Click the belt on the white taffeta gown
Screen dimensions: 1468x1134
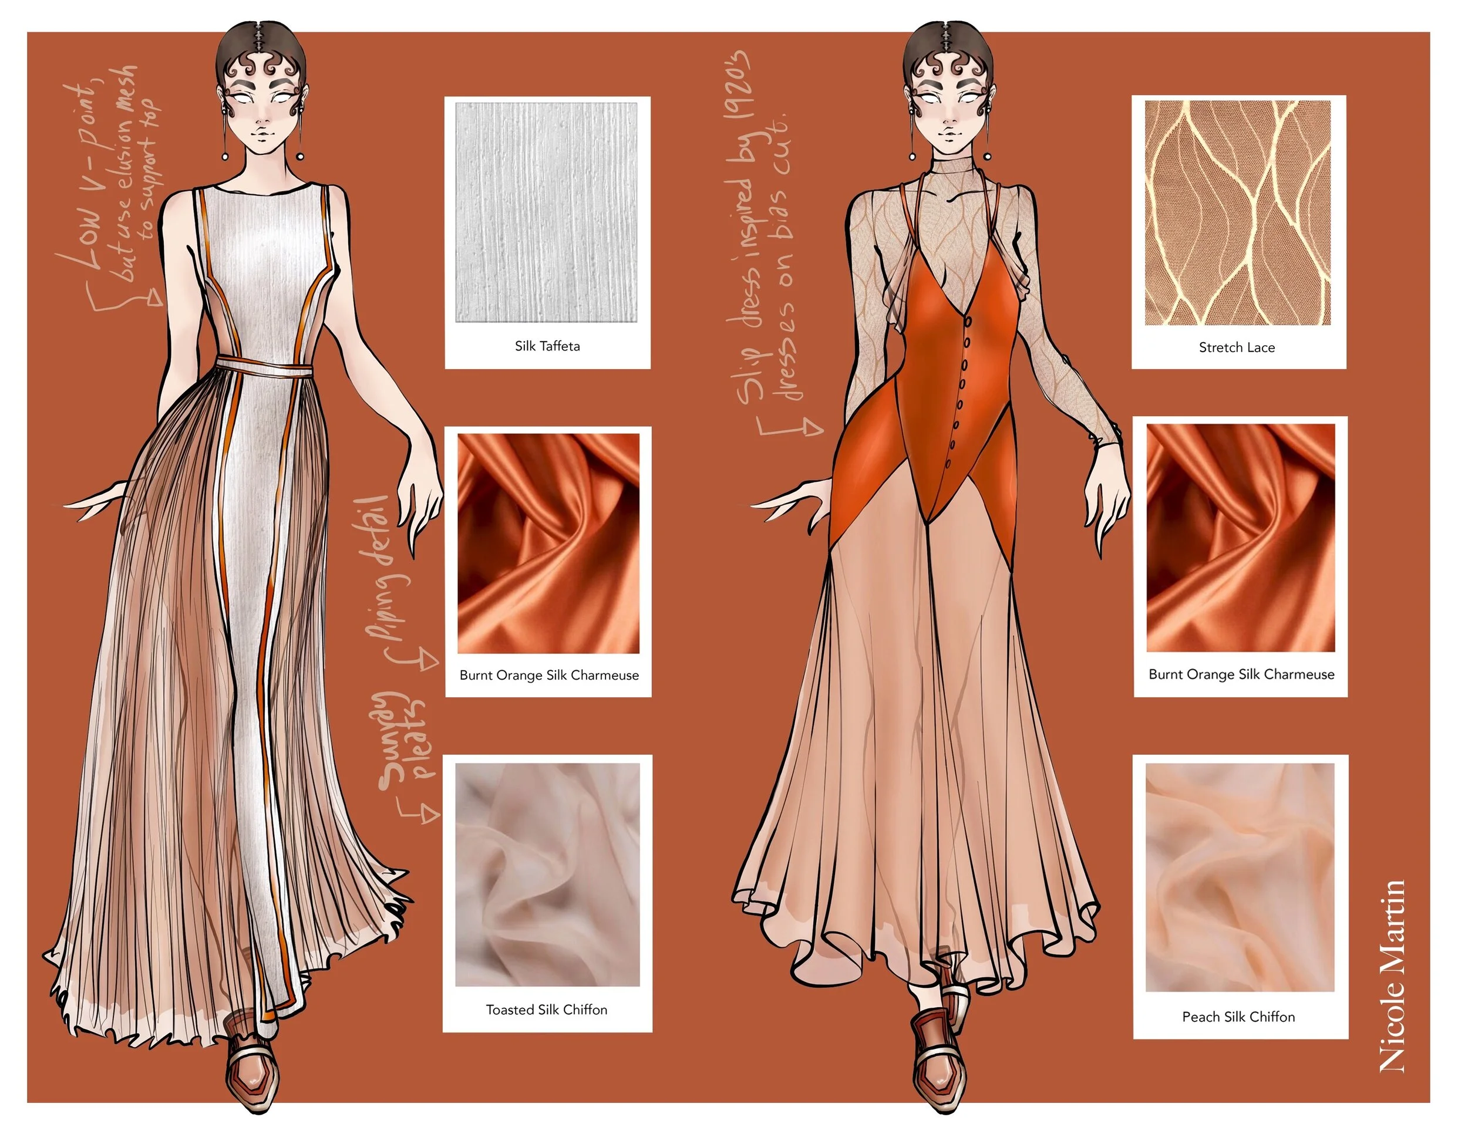[x=264, y=367]
